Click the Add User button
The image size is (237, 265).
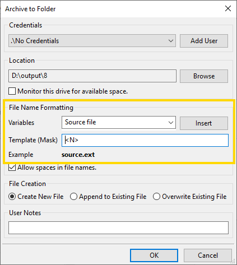coord(204,41)
